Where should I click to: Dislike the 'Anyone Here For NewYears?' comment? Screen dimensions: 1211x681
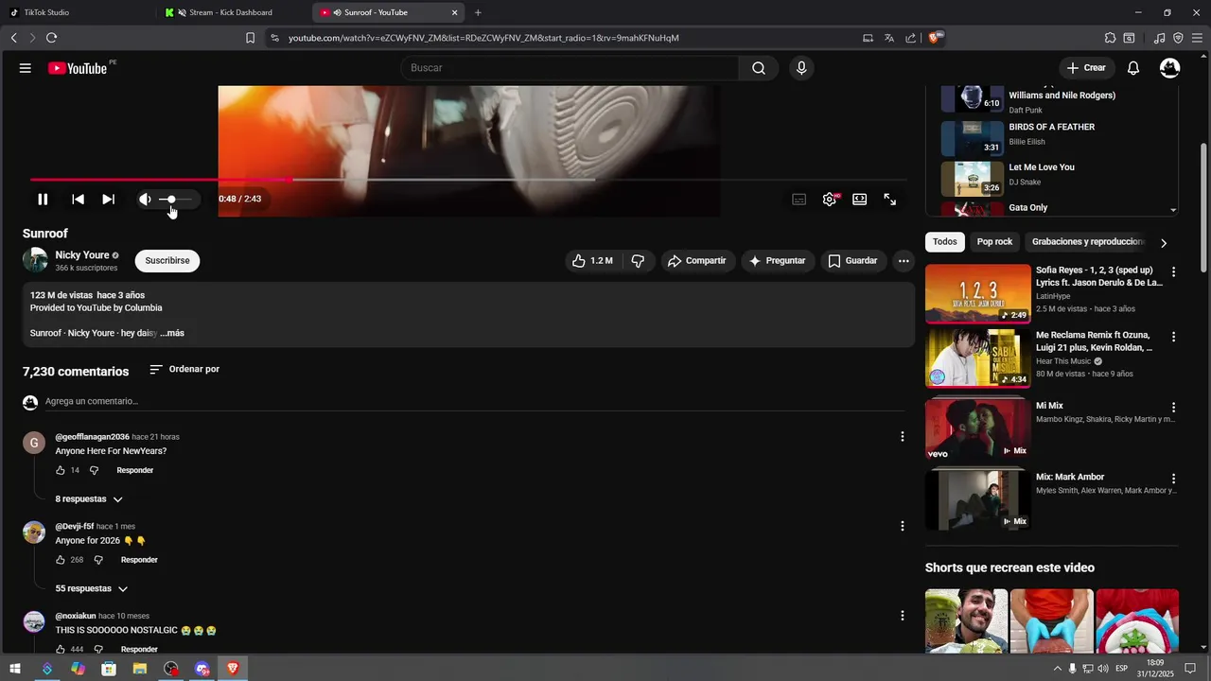click(94, 471)
